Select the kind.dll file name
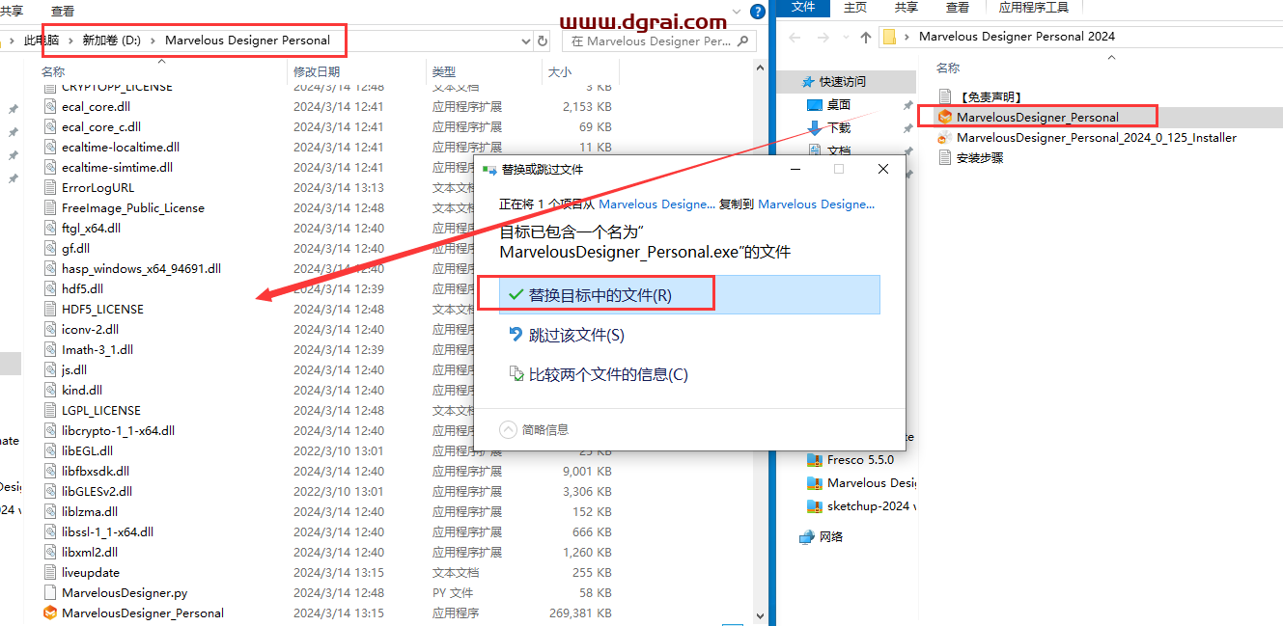This screenshot has width=1283, height=626. point(82,391)
